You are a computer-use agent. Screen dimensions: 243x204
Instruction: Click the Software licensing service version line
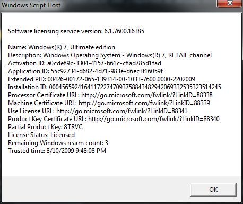76,31
